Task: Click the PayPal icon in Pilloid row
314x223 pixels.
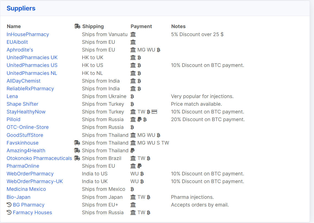Action: (140, 119)
